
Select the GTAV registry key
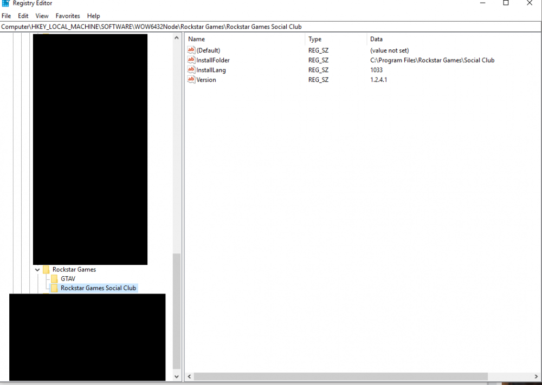(x=68, y=279)
